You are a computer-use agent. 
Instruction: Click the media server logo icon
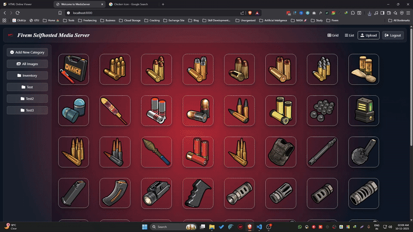10,35
